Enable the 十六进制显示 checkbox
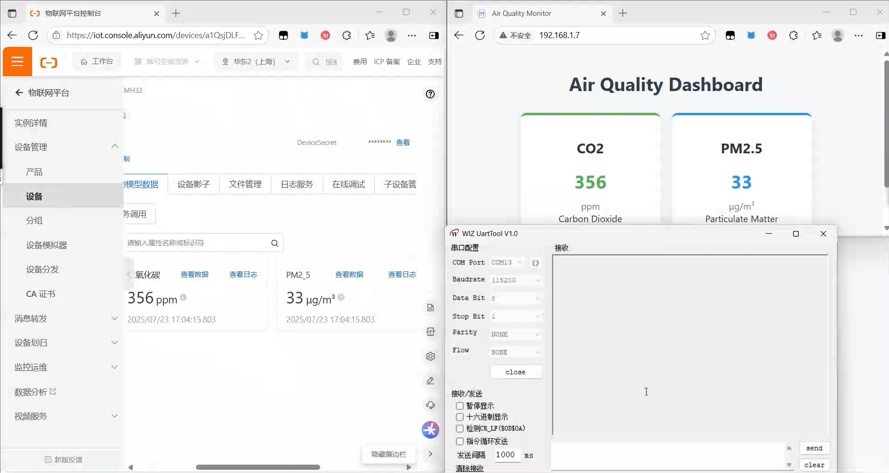Viewport: 889px width, 473px height. click(460, 417)
